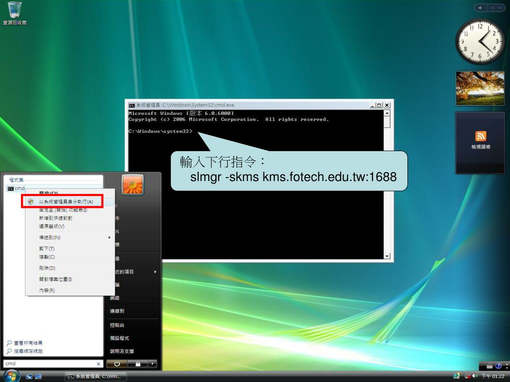Open 預設程式 in Start menu
510x382 pixels.
pyautogui.click(x=120, y=338)
